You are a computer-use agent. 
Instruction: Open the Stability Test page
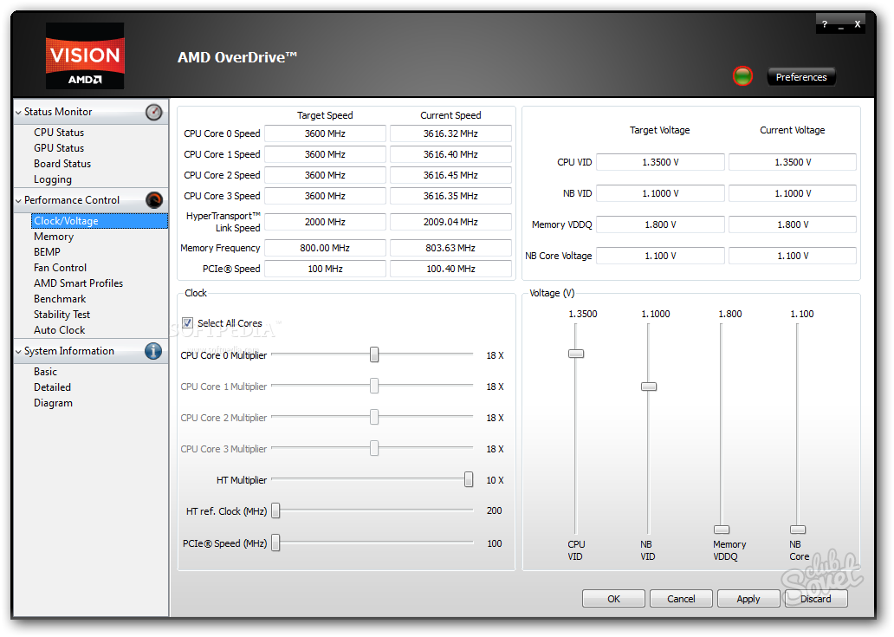[62, 315]
